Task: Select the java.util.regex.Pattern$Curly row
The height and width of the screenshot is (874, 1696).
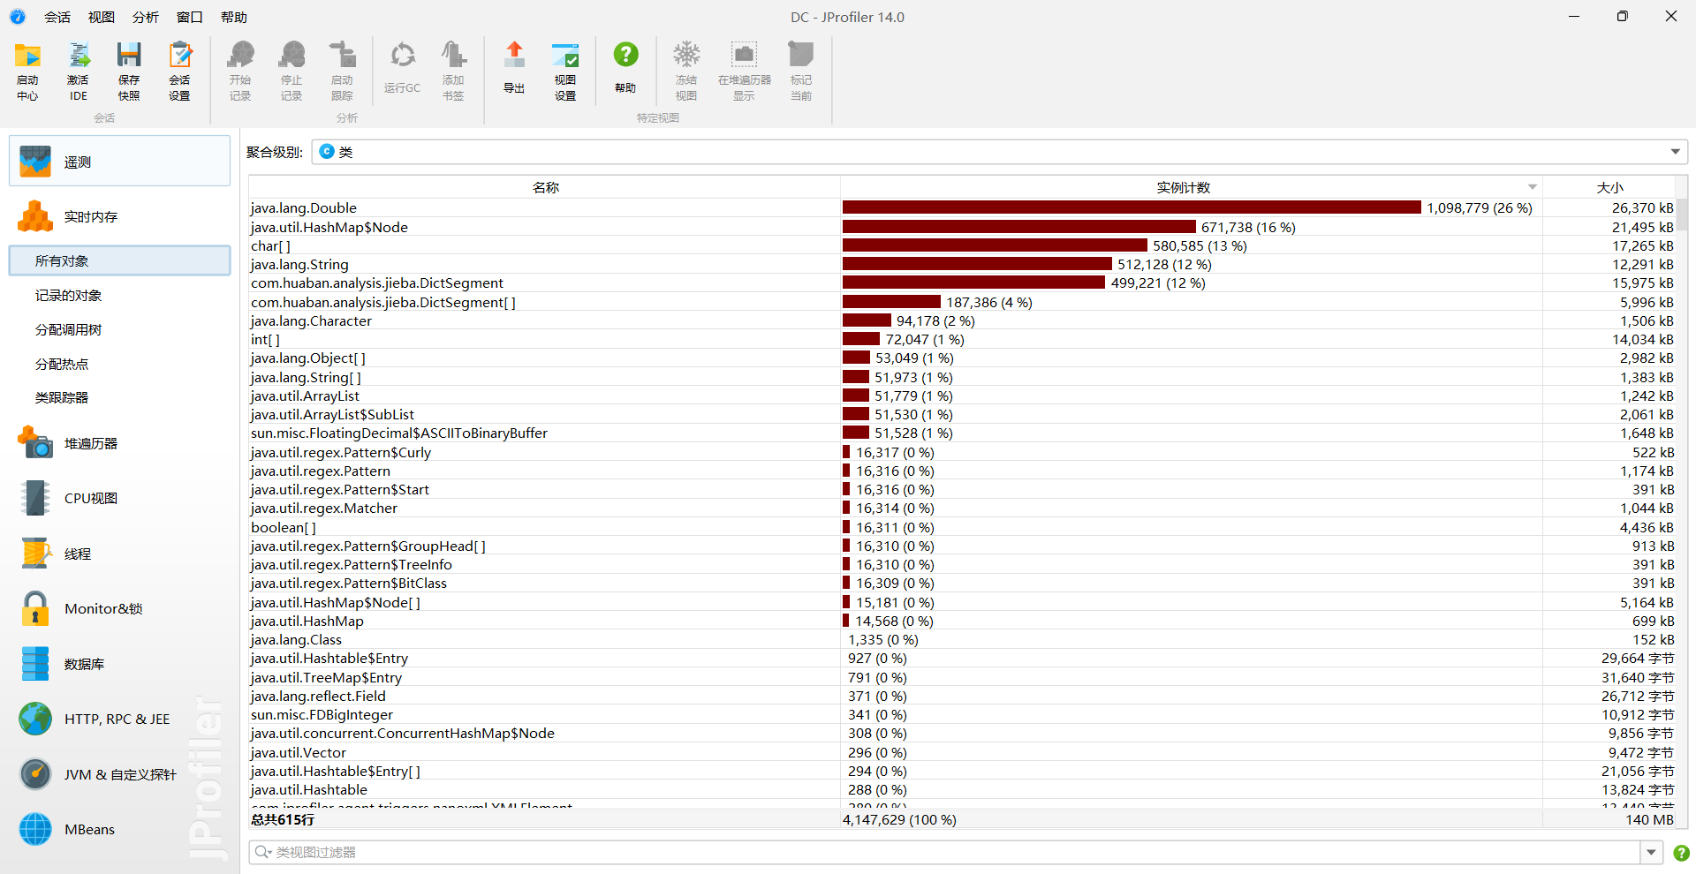Action: (x=962, y=452)
